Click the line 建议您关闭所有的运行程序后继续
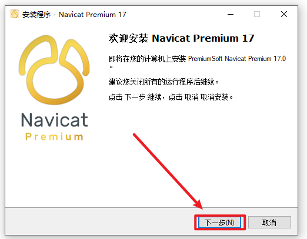Viewport: 307px width, 239px height. point(163,82)
